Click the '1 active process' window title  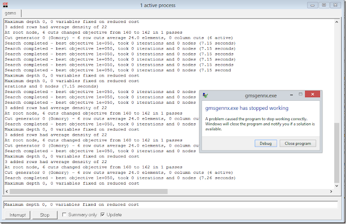coord(158,5)
